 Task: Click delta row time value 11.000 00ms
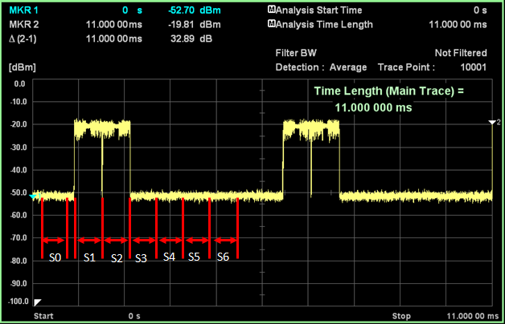(x=114, y=38)
